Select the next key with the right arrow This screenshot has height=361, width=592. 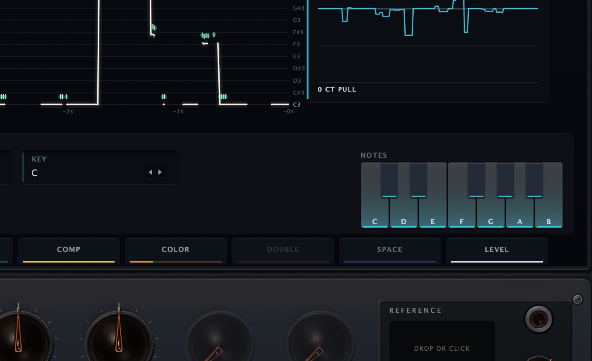160,172
